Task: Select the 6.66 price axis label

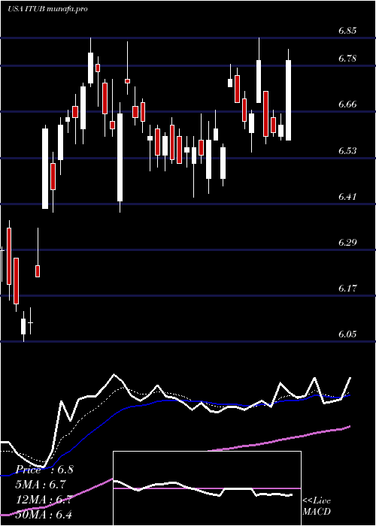Action: coord(347,104)
